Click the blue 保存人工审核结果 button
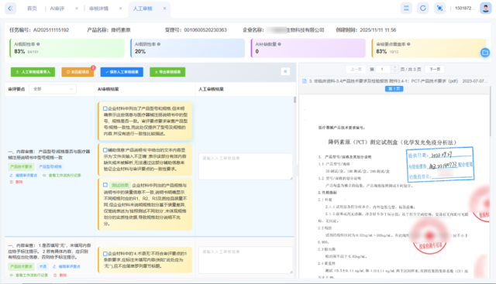The height and width of the screenshot is (284, 496). (x=122, y=72)
